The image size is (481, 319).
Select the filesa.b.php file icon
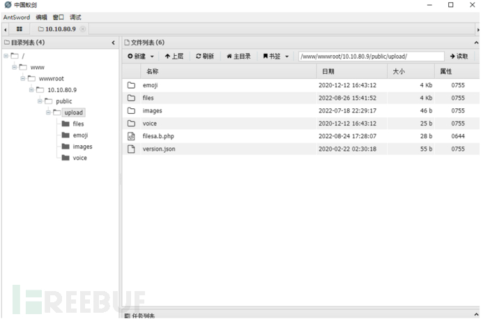[x=131, y=136]
